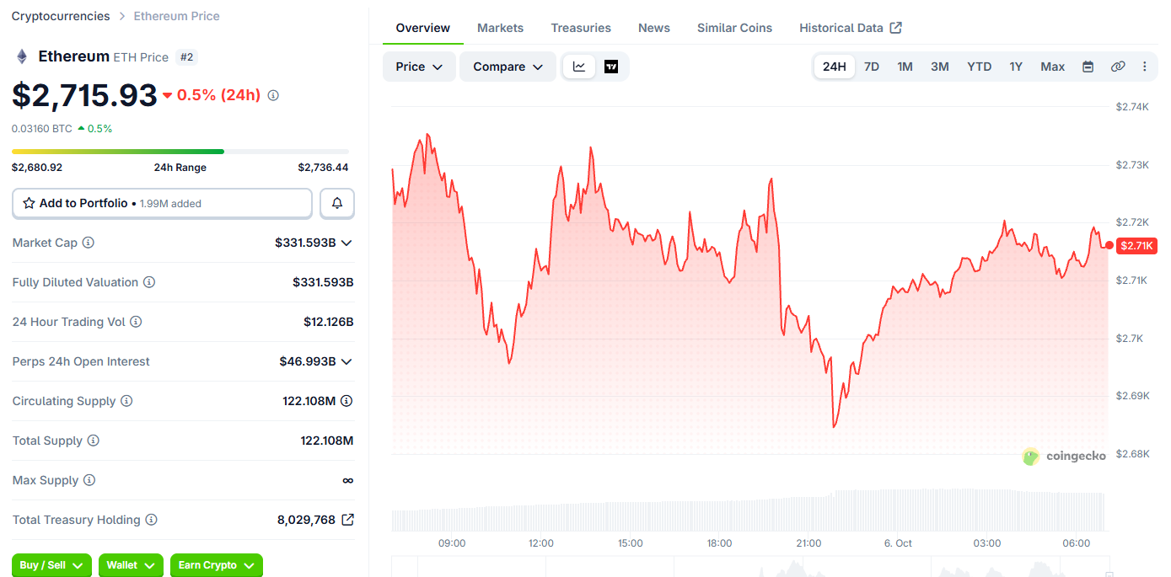This screenshot has width=1171, height=577.
Task: Select the 1M time range
Action: tap(905, 67)
